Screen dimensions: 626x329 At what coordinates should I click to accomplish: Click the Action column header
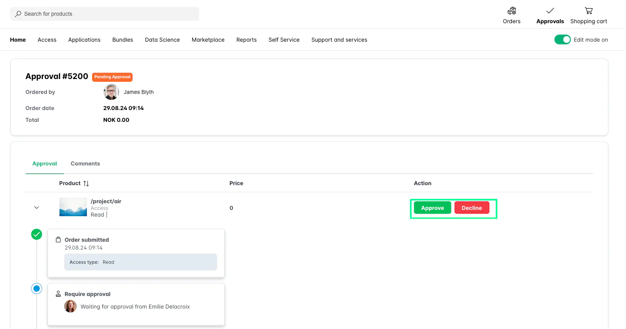[x=423, y=183]
